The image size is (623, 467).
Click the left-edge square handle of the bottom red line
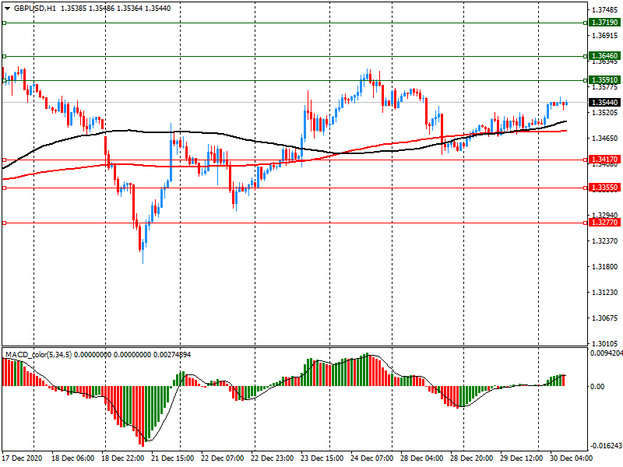[x=4, y=223]
